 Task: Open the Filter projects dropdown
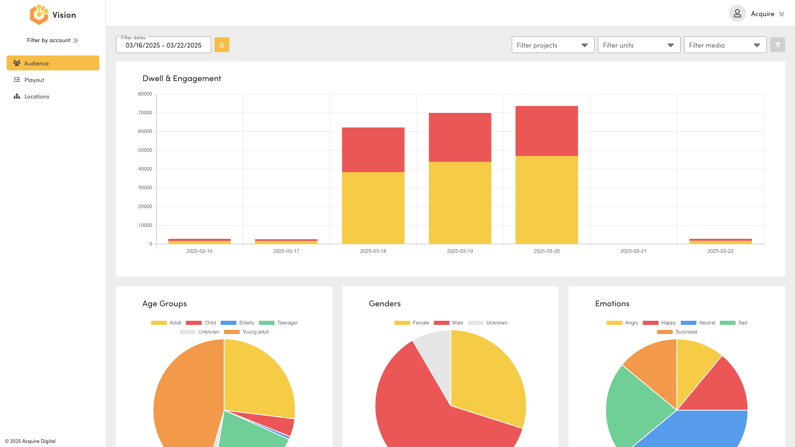point(553,45)
